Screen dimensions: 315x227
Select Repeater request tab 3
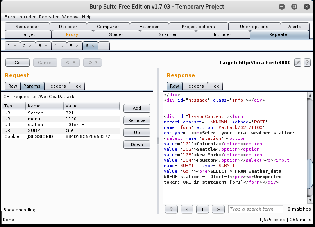click(x=40, y=46)
